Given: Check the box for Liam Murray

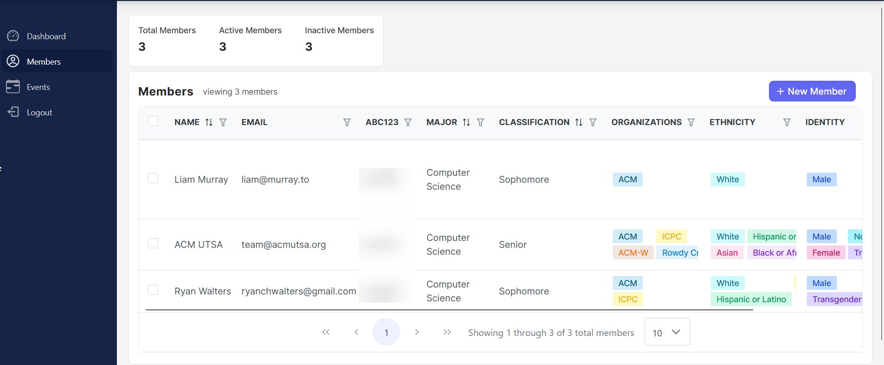Looking at the screenshot, I should pos(153,178).
